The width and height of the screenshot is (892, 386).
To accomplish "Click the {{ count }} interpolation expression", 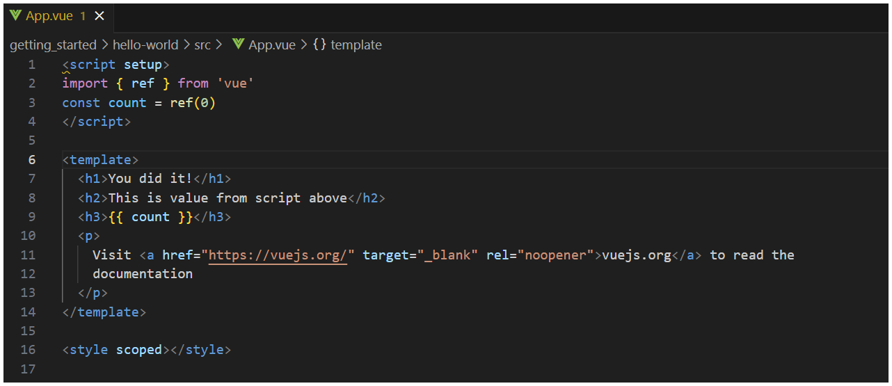I will point(150,217).
